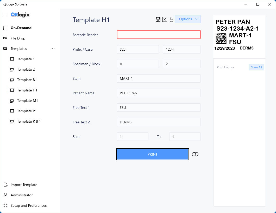Image resolution: width=276 pixels, height=213 pixels.
Task: Click the padlock lock icon
Action: tap(171, 19)
